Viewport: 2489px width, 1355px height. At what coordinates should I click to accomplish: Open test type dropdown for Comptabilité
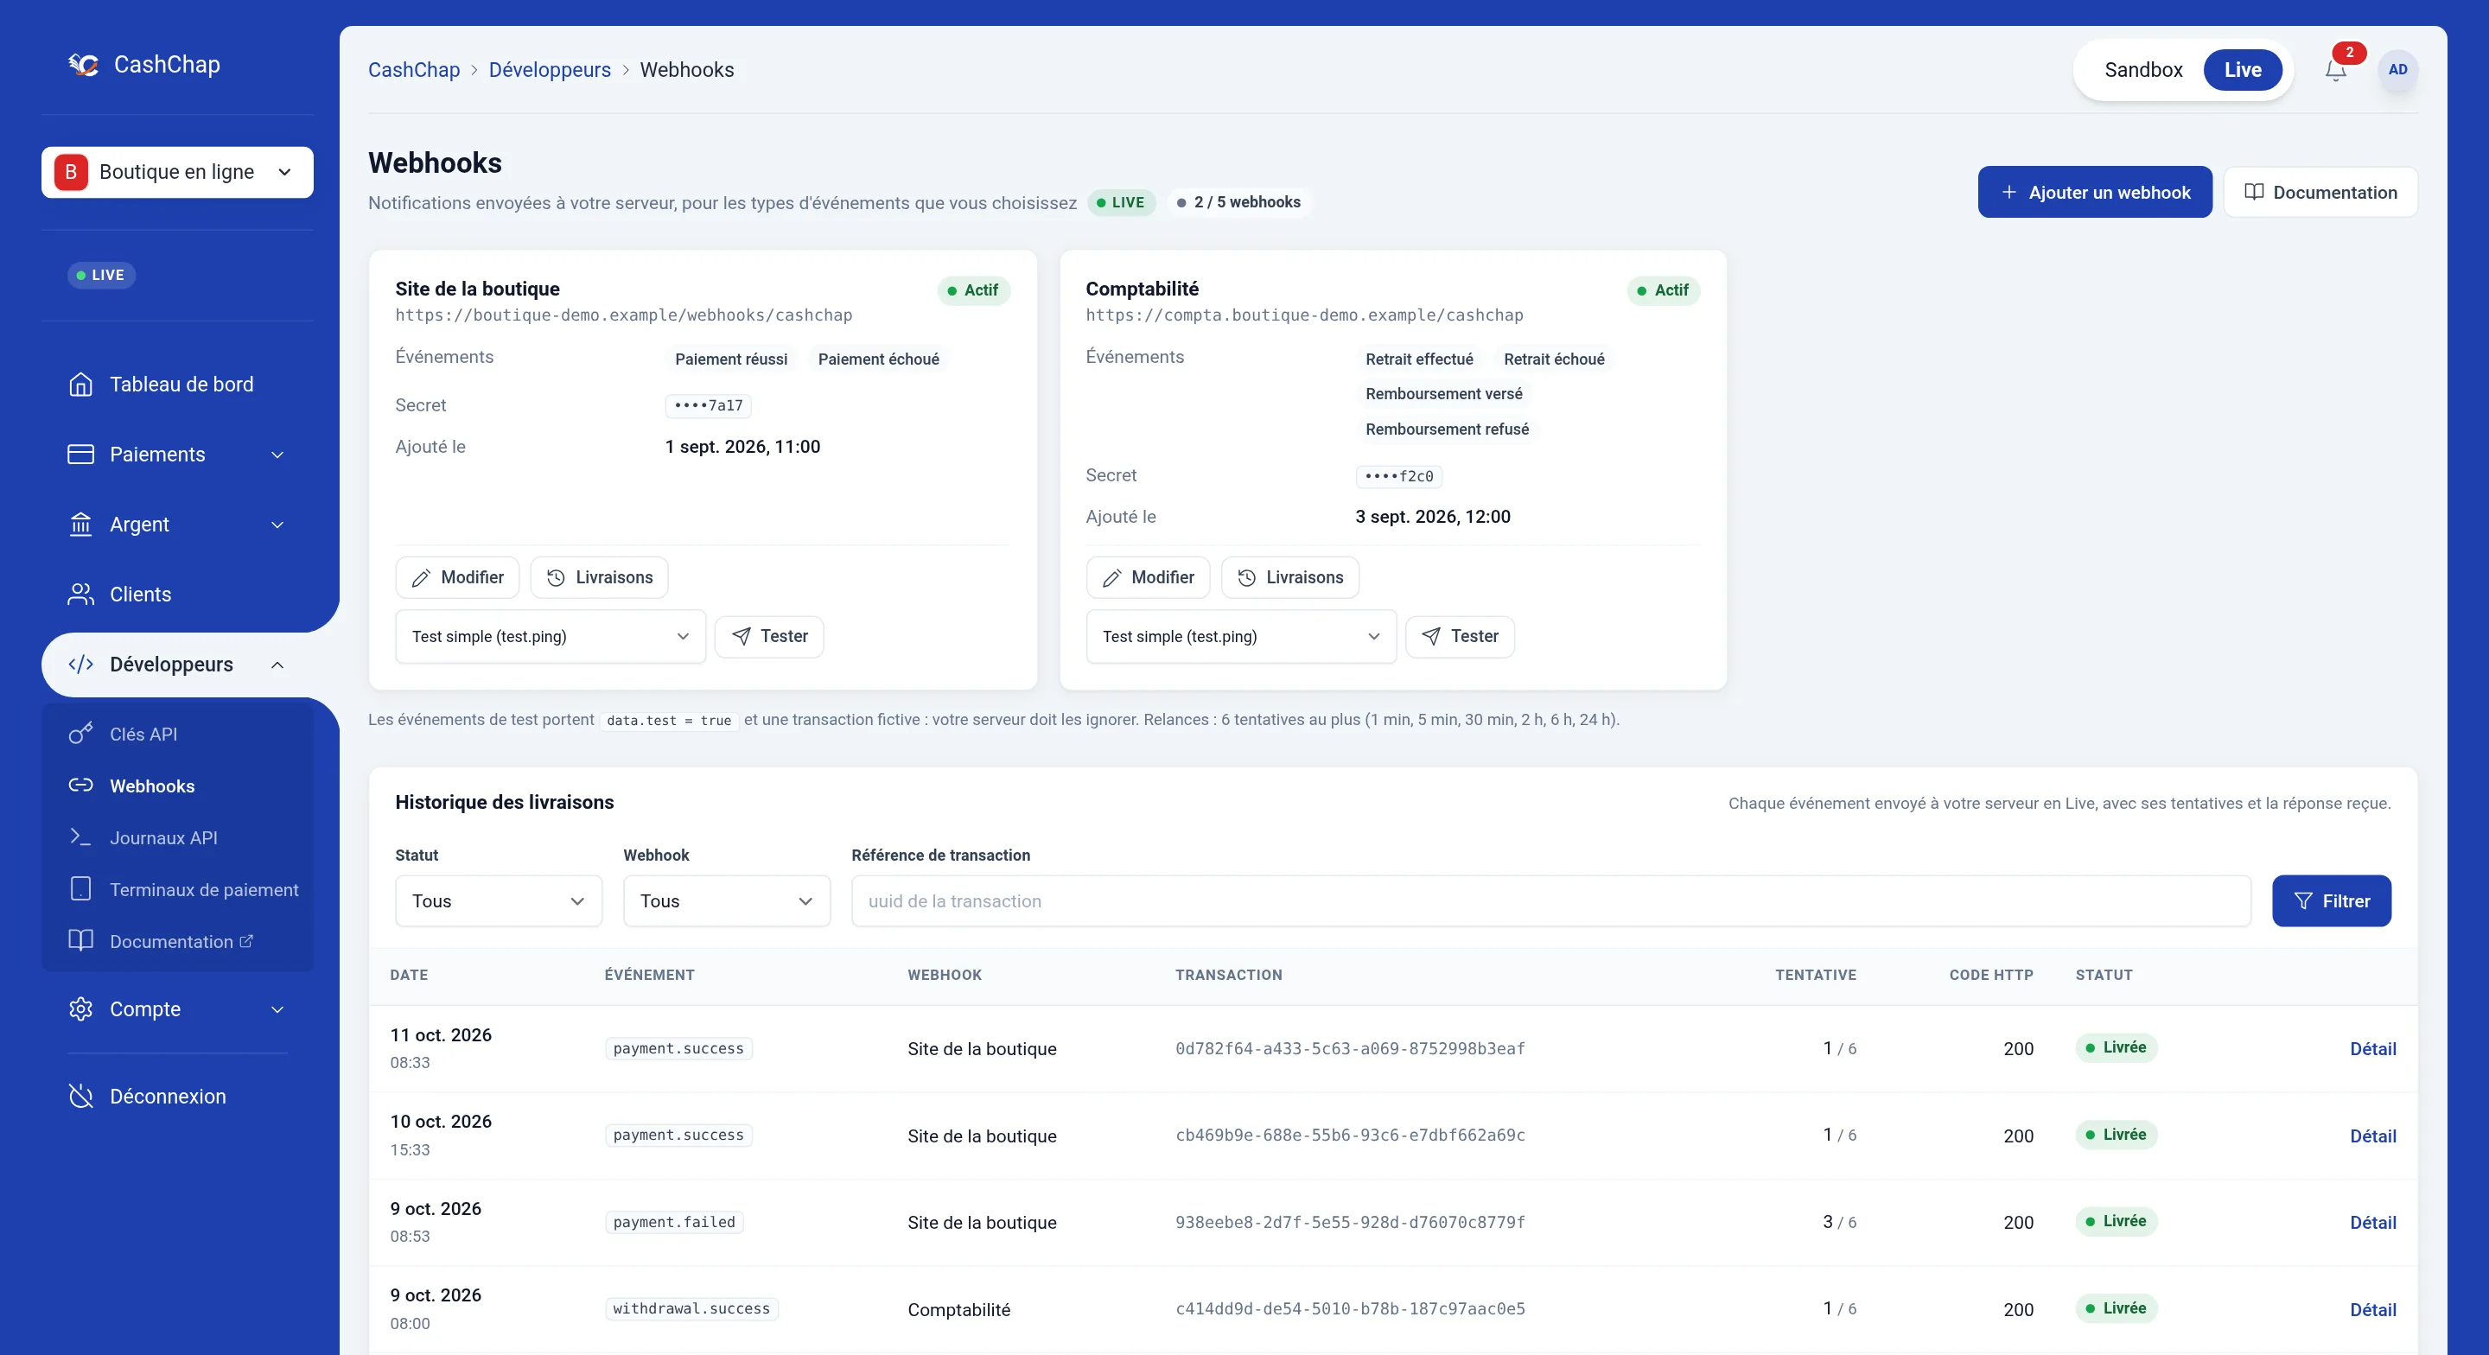pos(1241,636)
